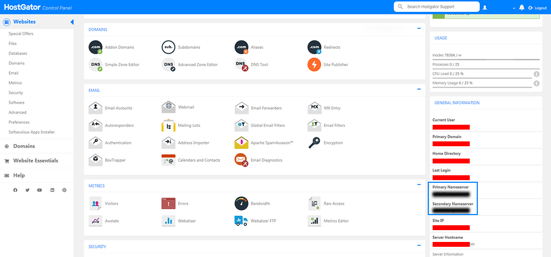Viewport: 551px width, 257px height.
Task: Select Email in the sidebar
Action: coord(13,73)
